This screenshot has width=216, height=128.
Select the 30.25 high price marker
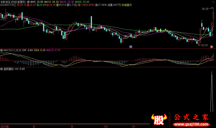[205, 9]
